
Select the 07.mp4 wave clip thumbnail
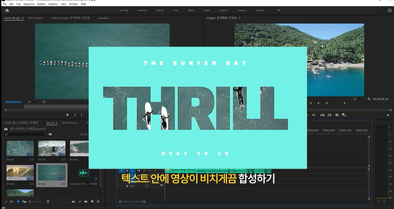pos(20,172)
